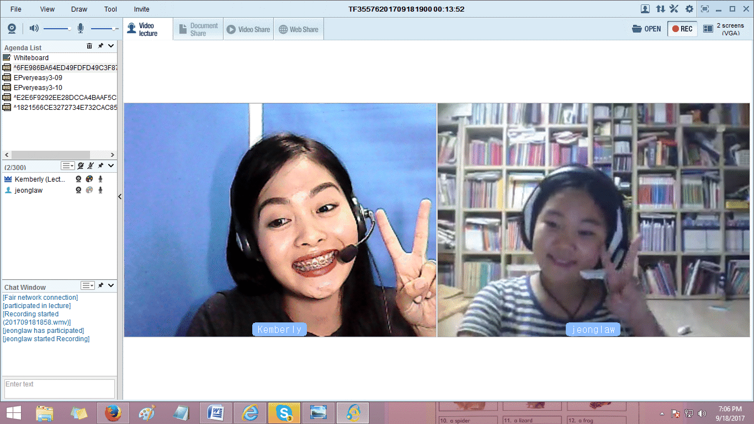Expand the Chat Window options dropdown
Screen dimensions: 754x424
(88, 285)
